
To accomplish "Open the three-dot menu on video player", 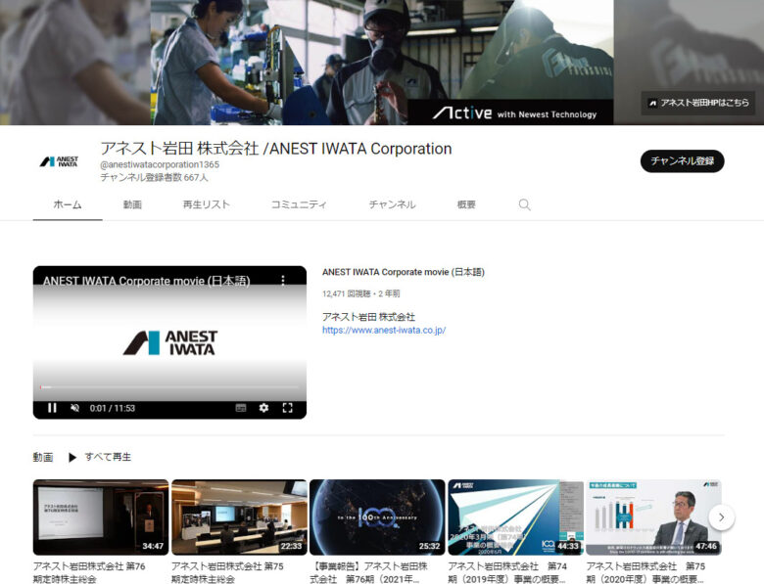I will click(x=283, y=280).
